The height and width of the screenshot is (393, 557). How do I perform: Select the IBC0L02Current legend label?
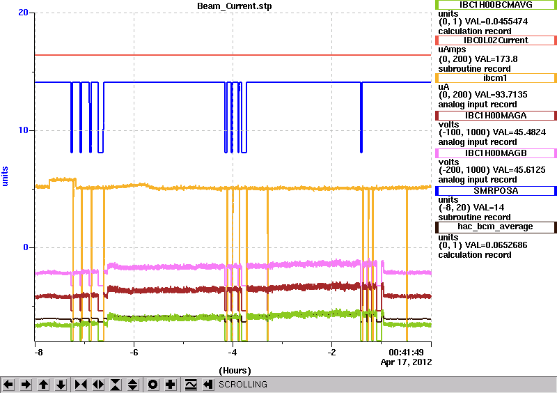(x=496, y=40)
